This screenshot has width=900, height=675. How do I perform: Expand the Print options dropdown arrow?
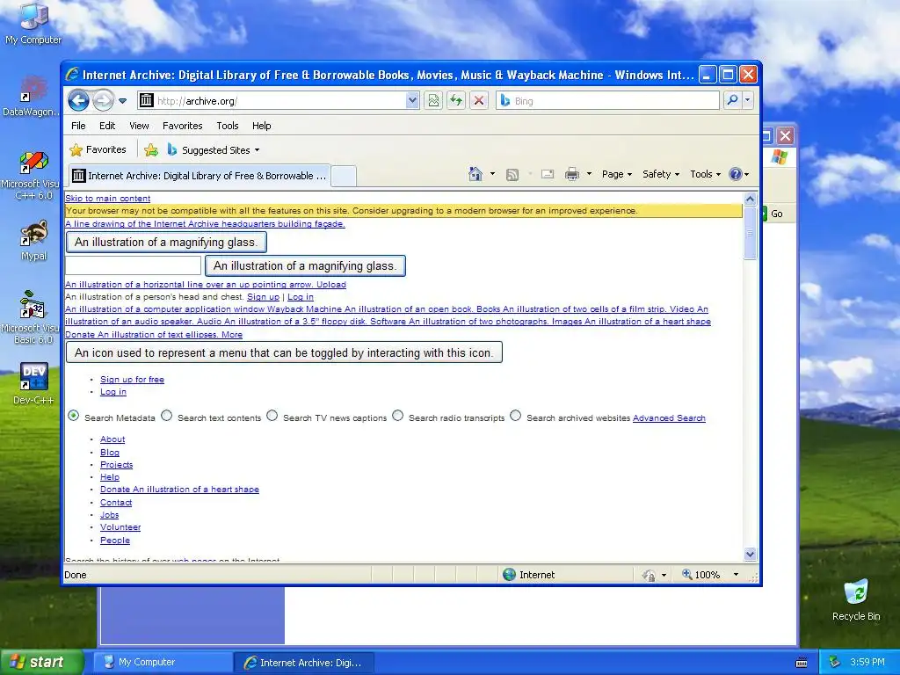click(589, 174)
